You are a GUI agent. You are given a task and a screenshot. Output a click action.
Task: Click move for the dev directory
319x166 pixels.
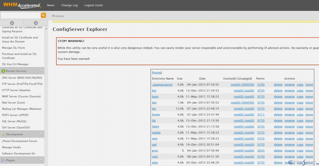tap(309, 103)
